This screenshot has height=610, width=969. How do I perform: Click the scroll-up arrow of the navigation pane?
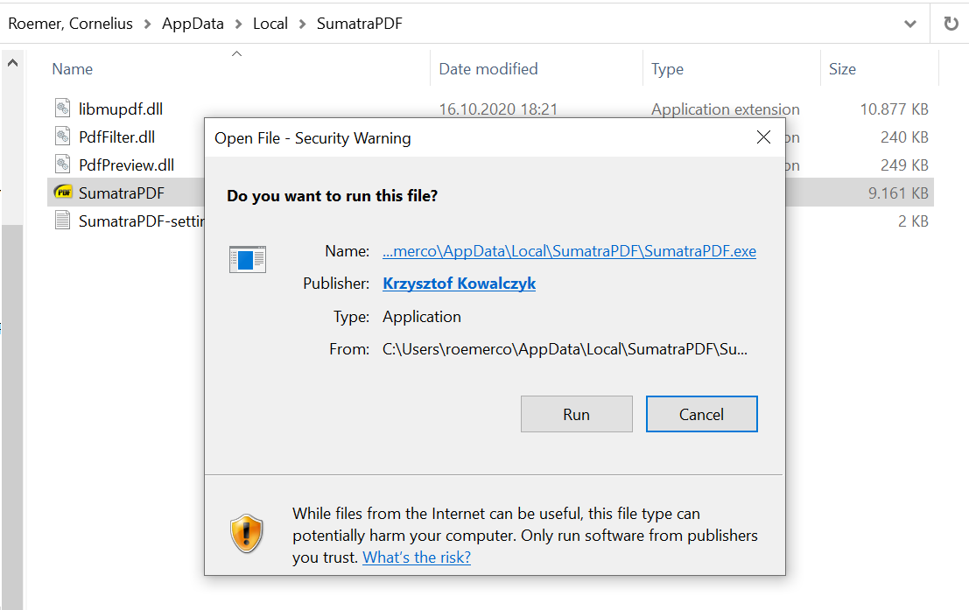click(12, 63)
